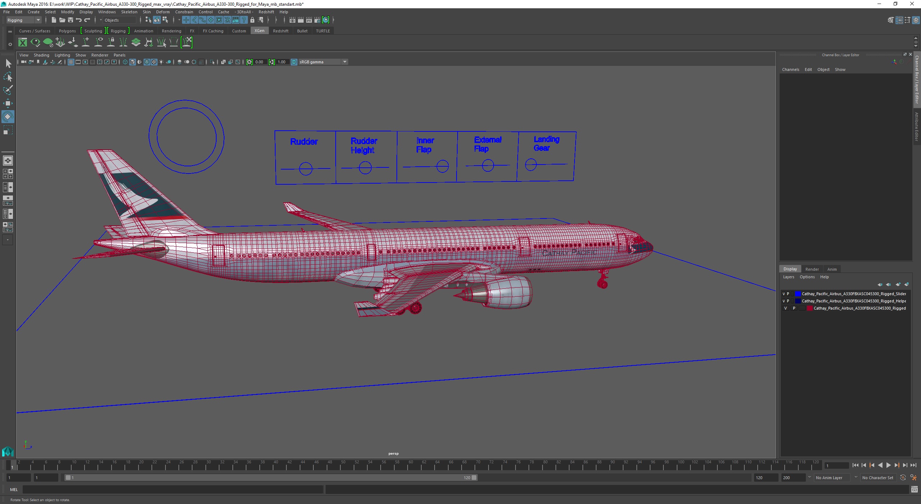Open the panel layout quick menu arrow

[8, 240]
